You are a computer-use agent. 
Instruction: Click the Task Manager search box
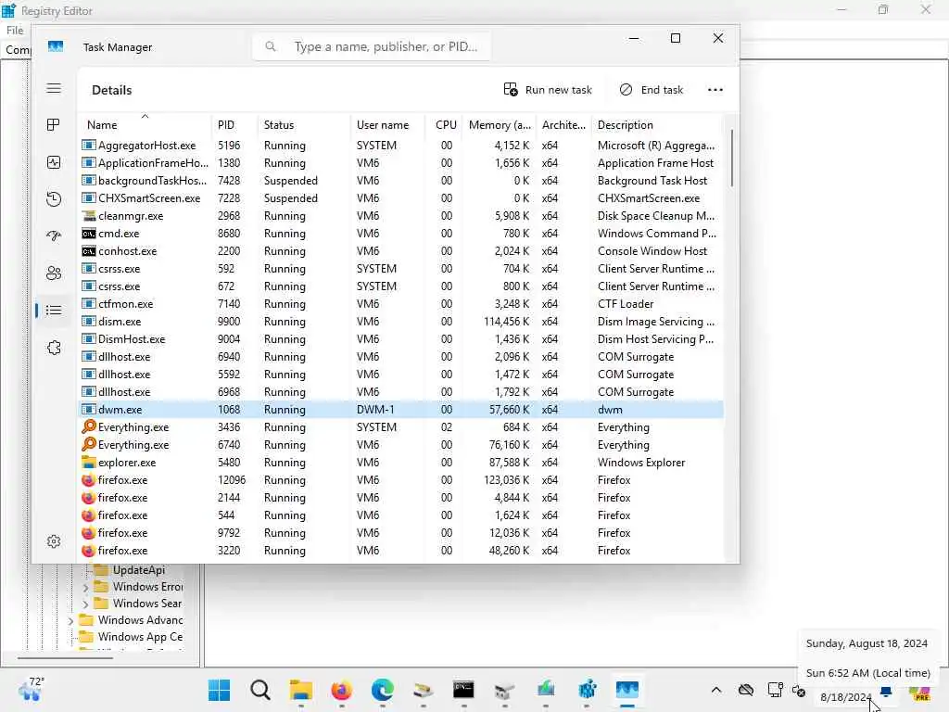(372, 46)
